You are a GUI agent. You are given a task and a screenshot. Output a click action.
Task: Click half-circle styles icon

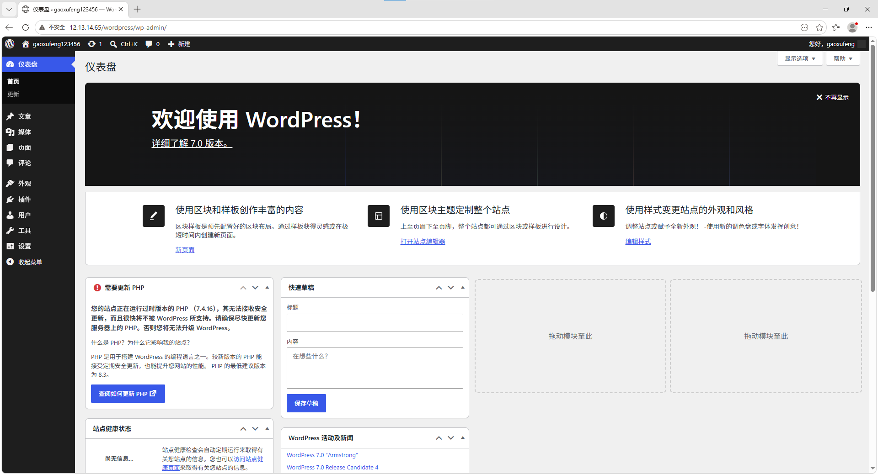(604, 216)
